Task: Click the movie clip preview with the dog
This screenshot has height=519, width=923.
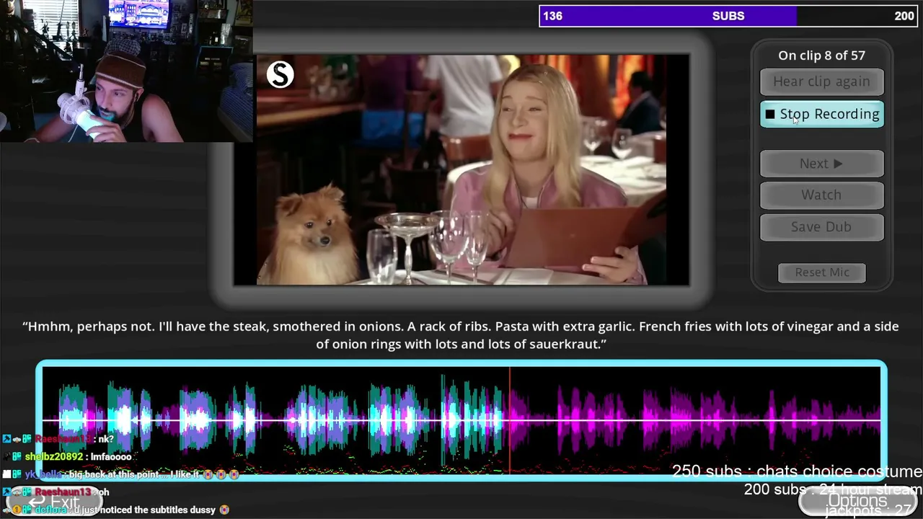Action: pos(461,169)
